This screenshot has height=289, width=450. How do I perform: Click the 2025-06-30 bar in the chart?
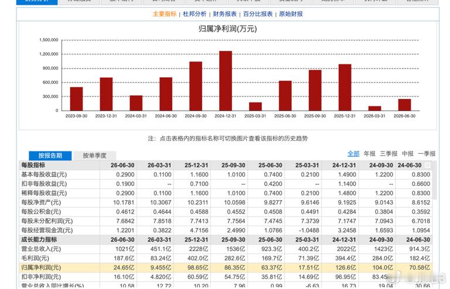pyautogui.click(x=285, y=96)
